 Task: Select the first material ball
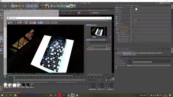pyautogui.click(x=6, y=85)
